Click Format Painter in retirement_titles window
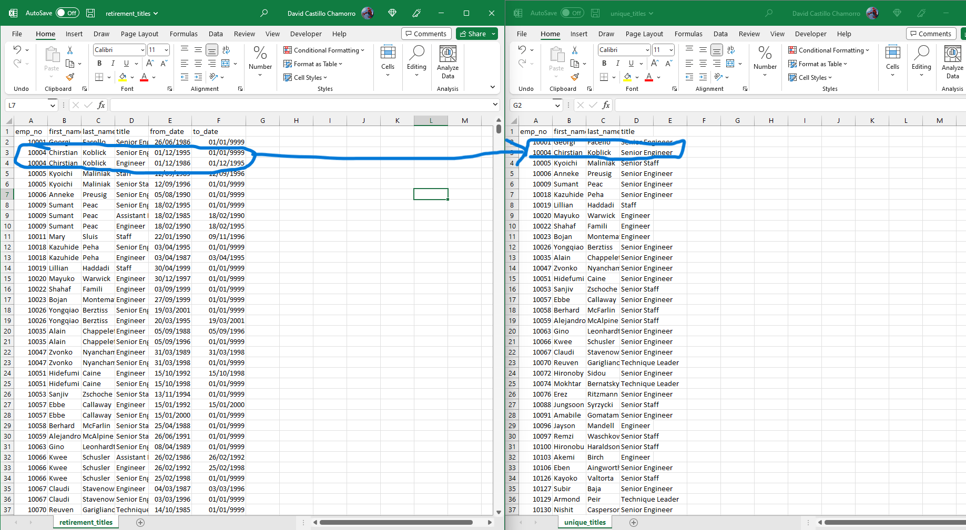Viewport: 966px width, 530px height. click(70, 77)
